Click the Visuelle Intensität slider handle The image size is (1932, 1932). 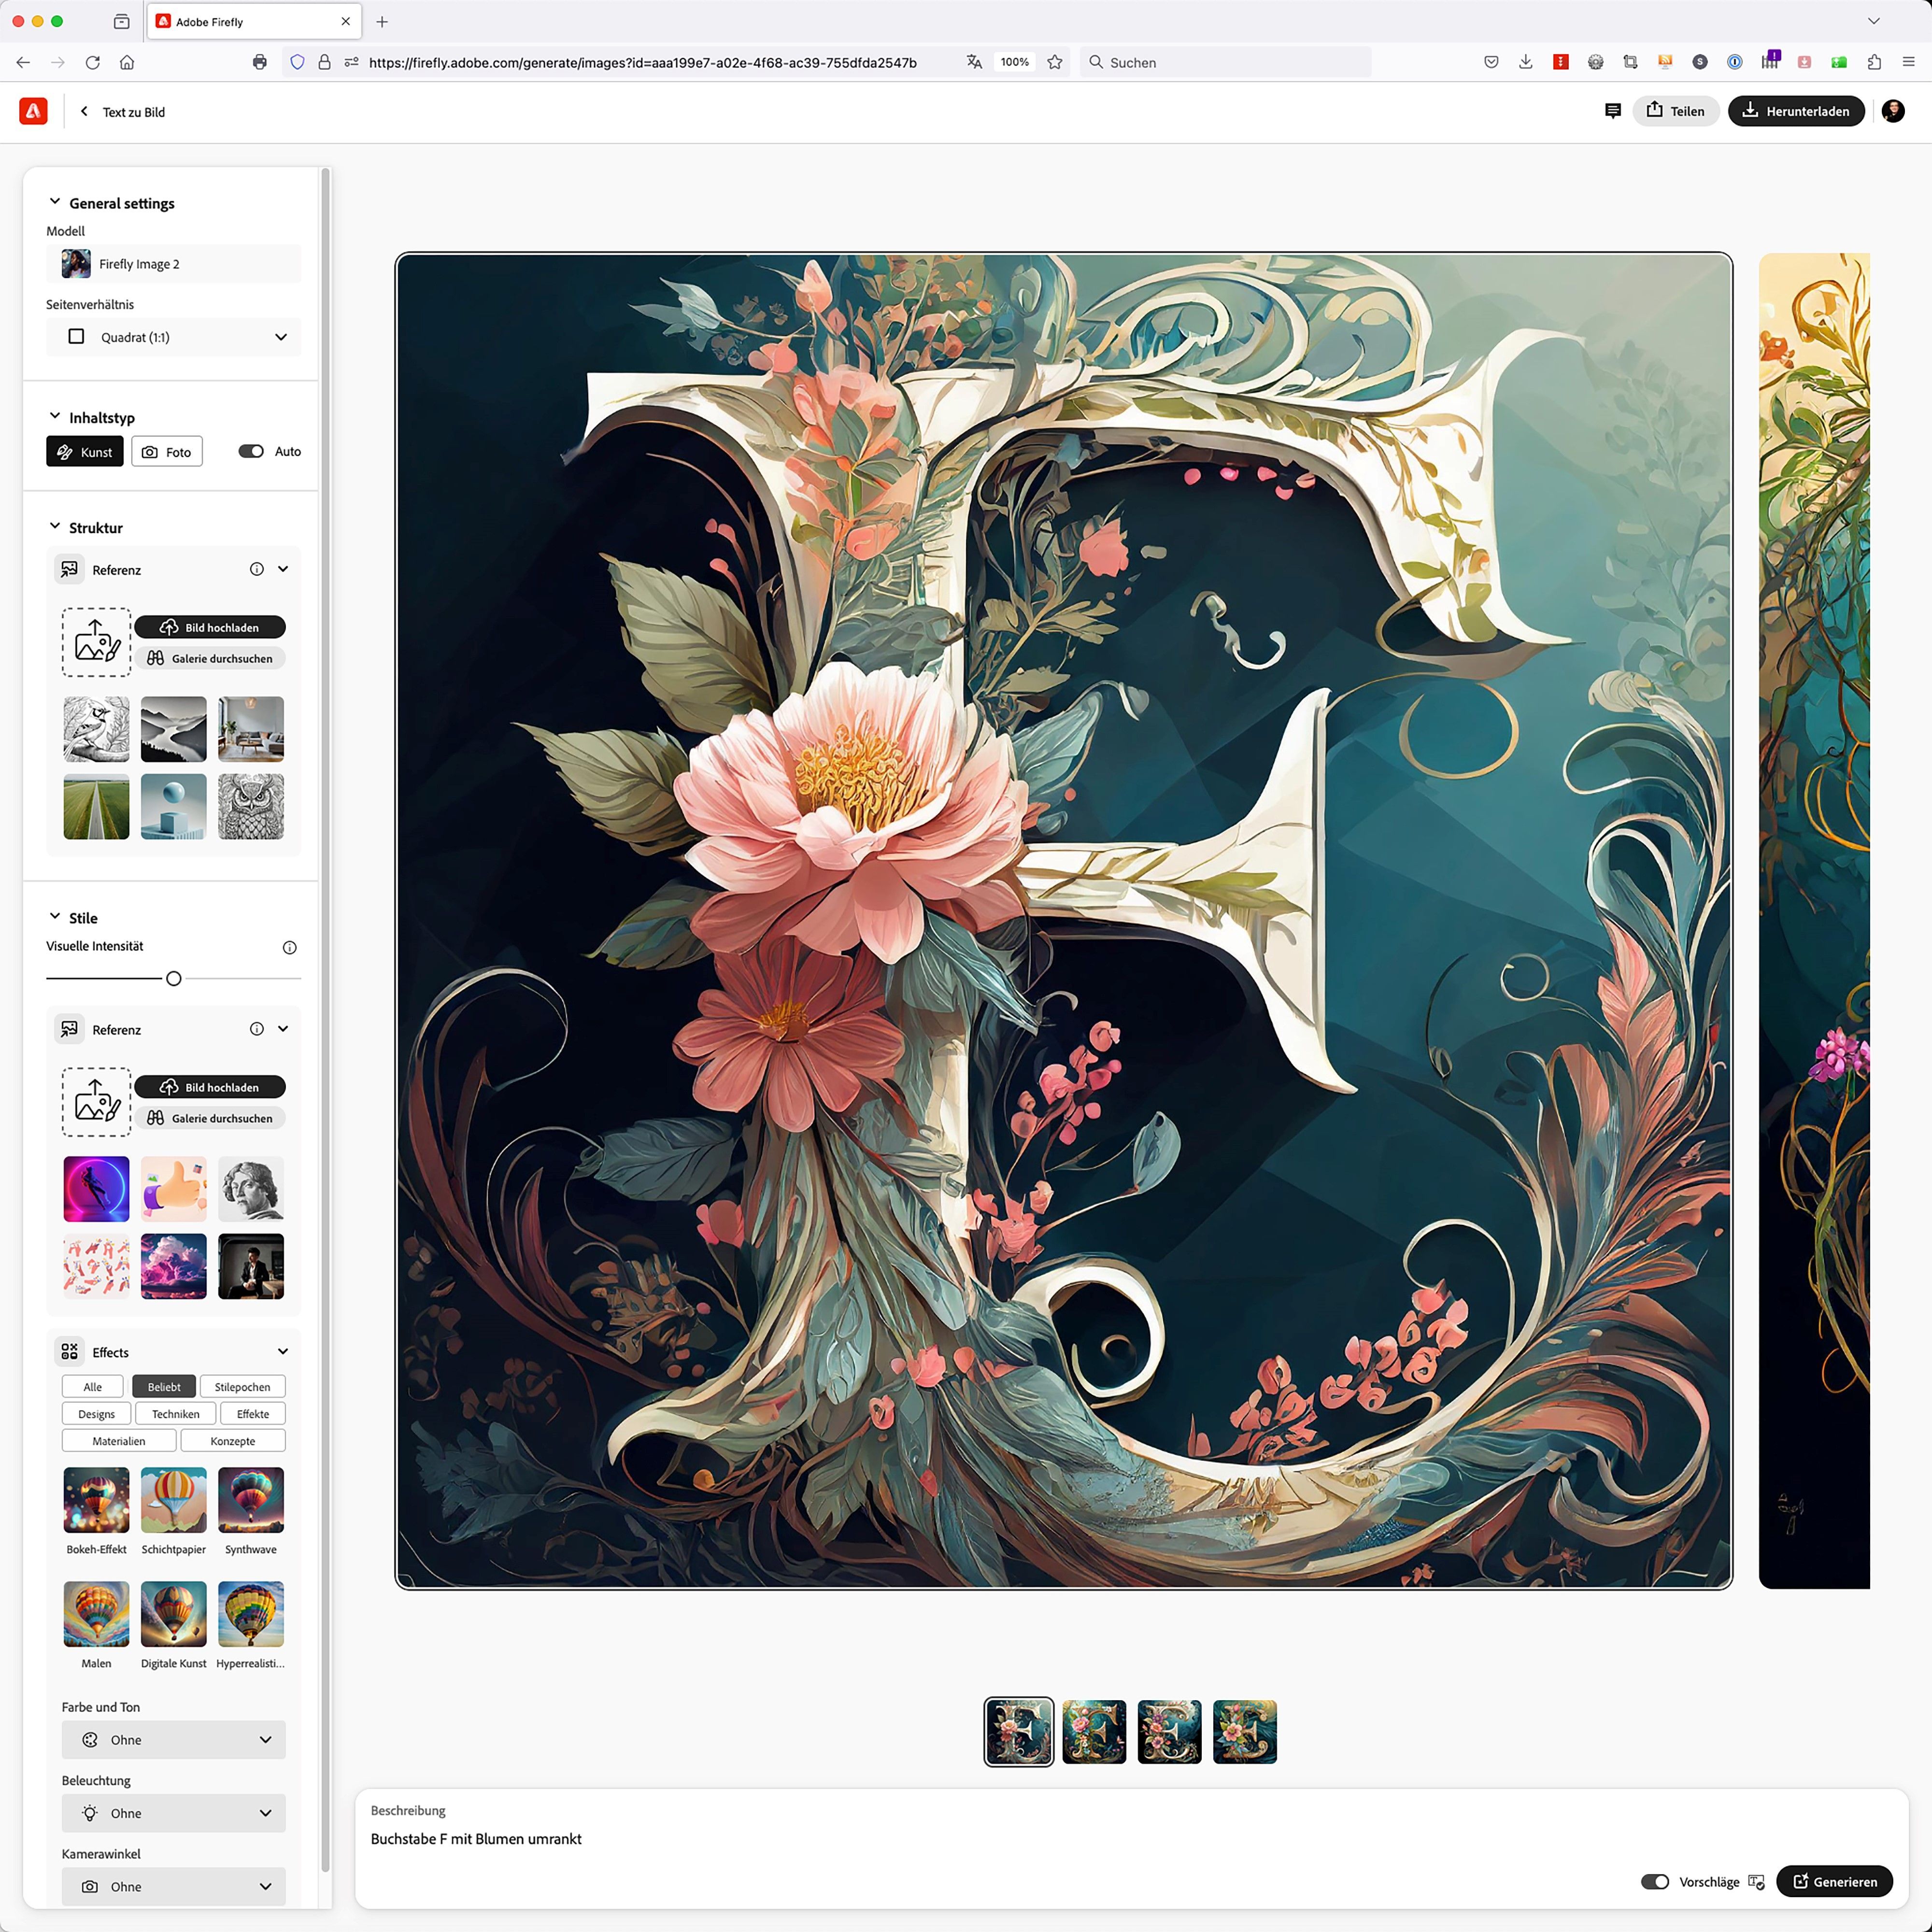pos(174,978)
